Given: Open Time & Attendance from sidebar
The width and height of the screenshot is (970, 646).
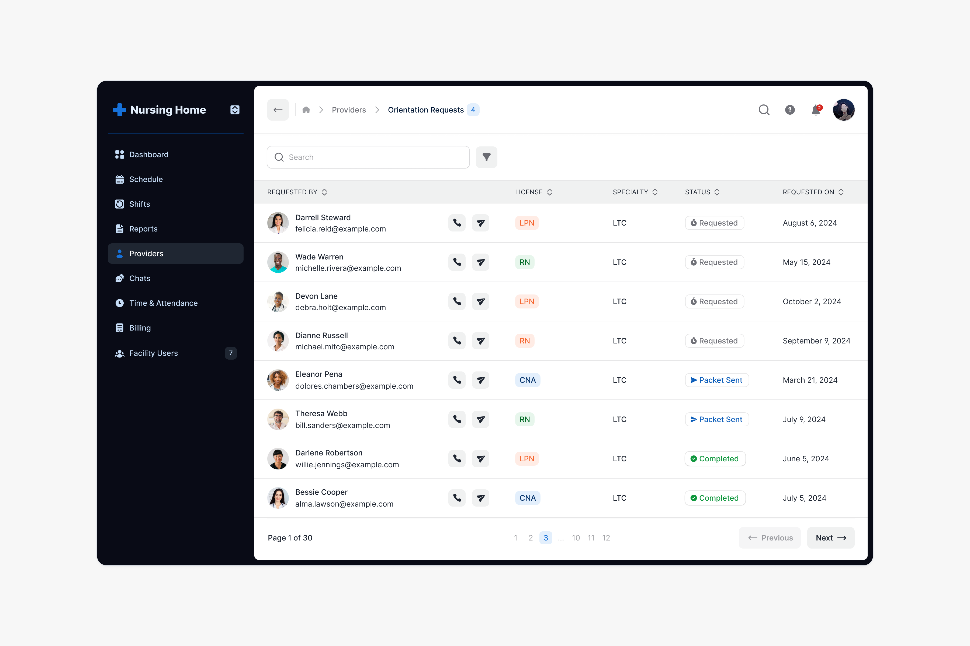Looking at the screenshot, I should point(163,303).
